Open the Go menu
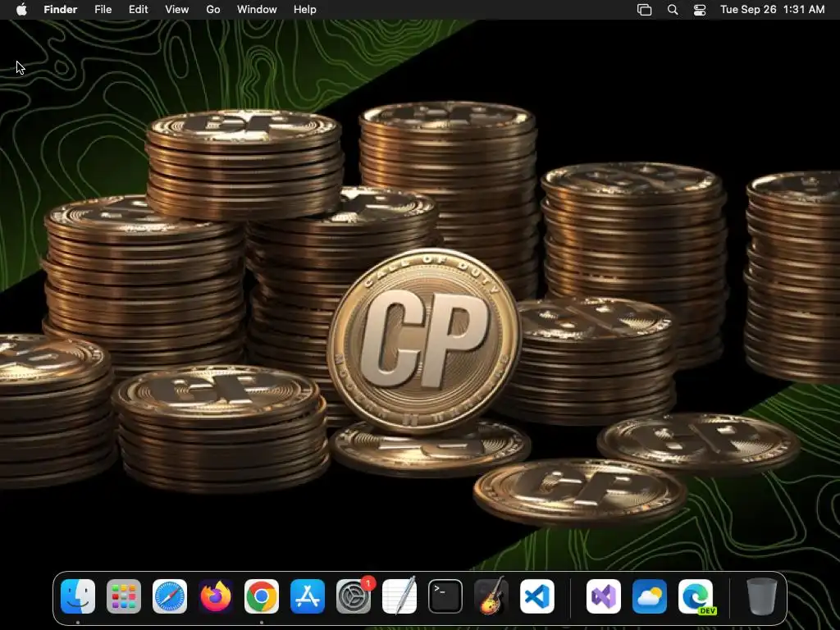840x630 pixels. point(213,10)
